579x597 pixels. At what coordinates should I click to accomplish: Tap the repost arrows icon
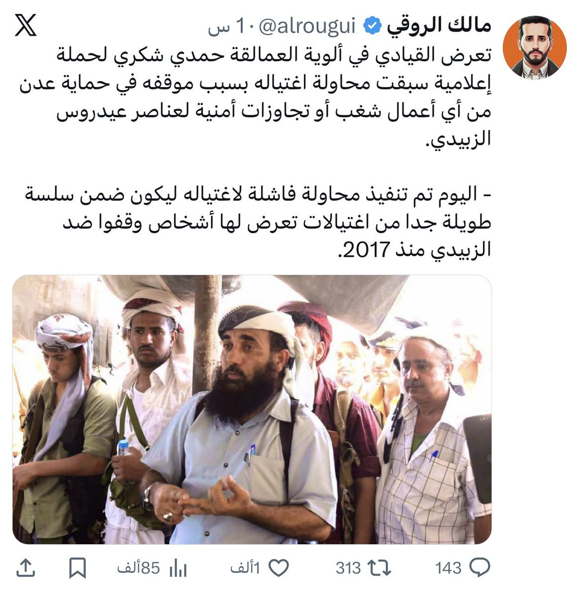(379, 568)
